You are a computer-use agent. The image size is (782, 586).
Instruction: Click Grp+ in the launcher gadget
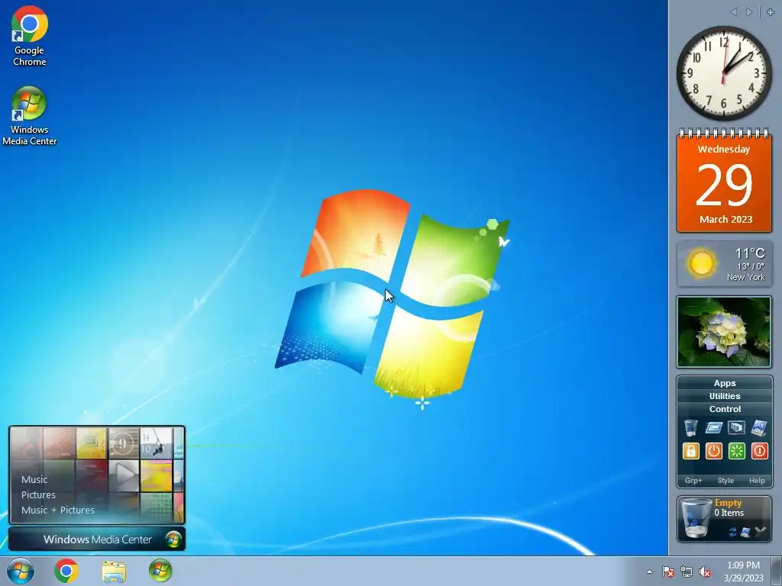point(693,481)
